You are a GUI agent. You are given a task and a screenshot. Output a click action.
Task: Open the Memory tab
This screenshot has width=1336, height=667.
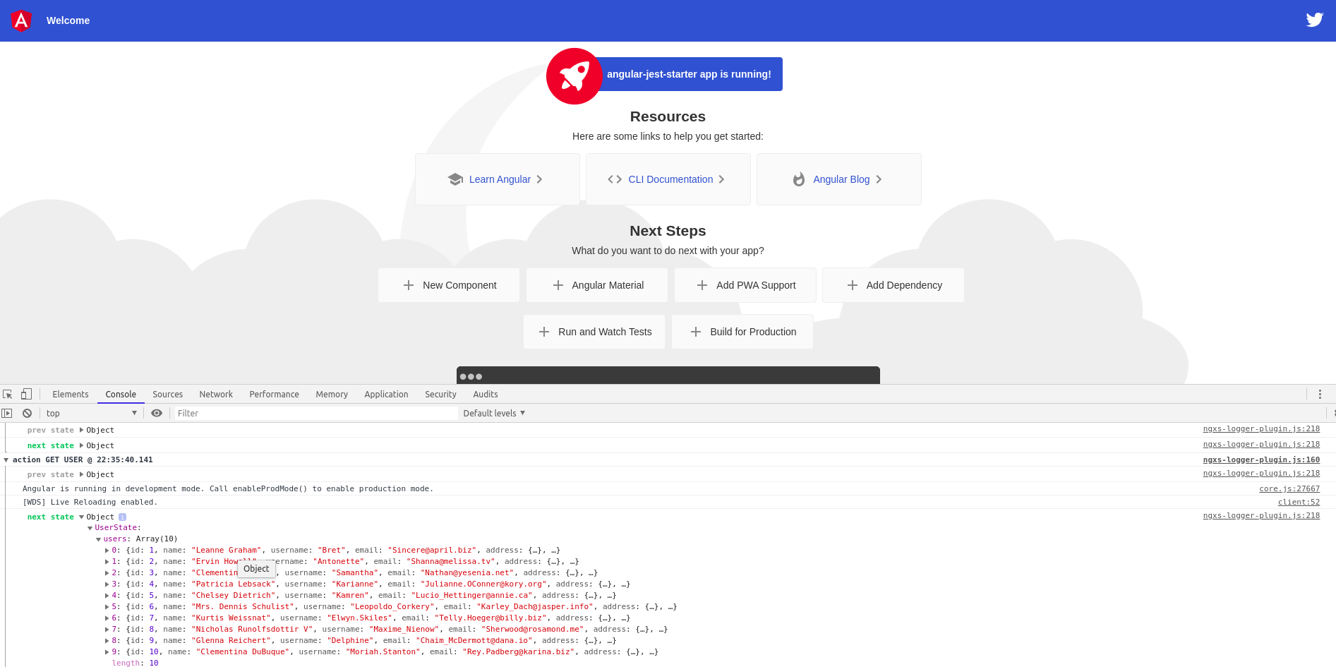pyautogui.click(x=332, y=395)
